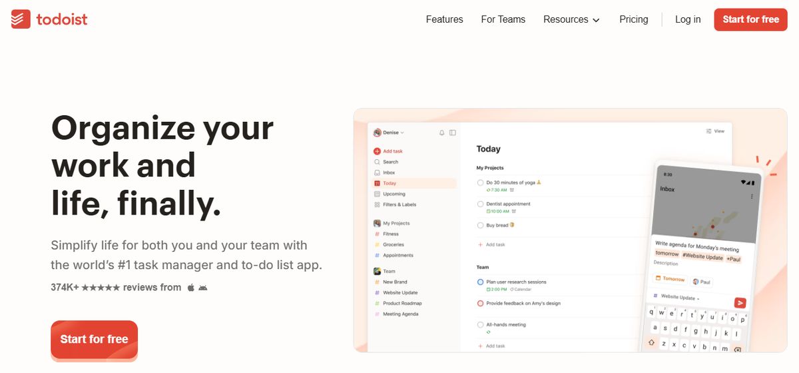The height and width of the screenshot is (373, 799).
Task: Open the Pricing page
Action: coord(634,19)
